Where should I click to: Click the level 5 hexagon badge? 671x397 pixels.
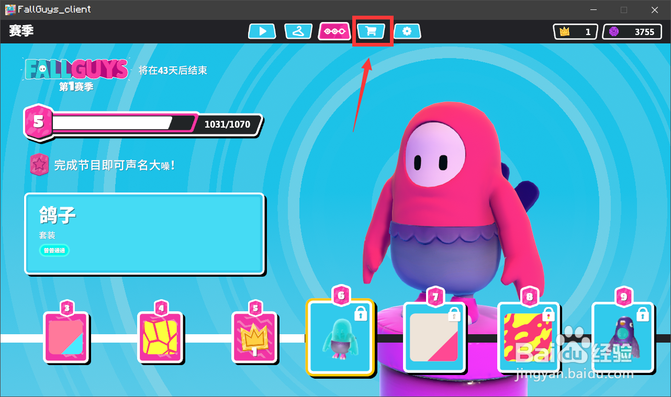coord(39,123)
